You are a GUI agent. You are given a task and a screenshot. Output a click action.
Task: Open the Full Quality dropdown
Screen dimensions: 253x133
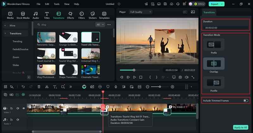click(x=140, y=12)
